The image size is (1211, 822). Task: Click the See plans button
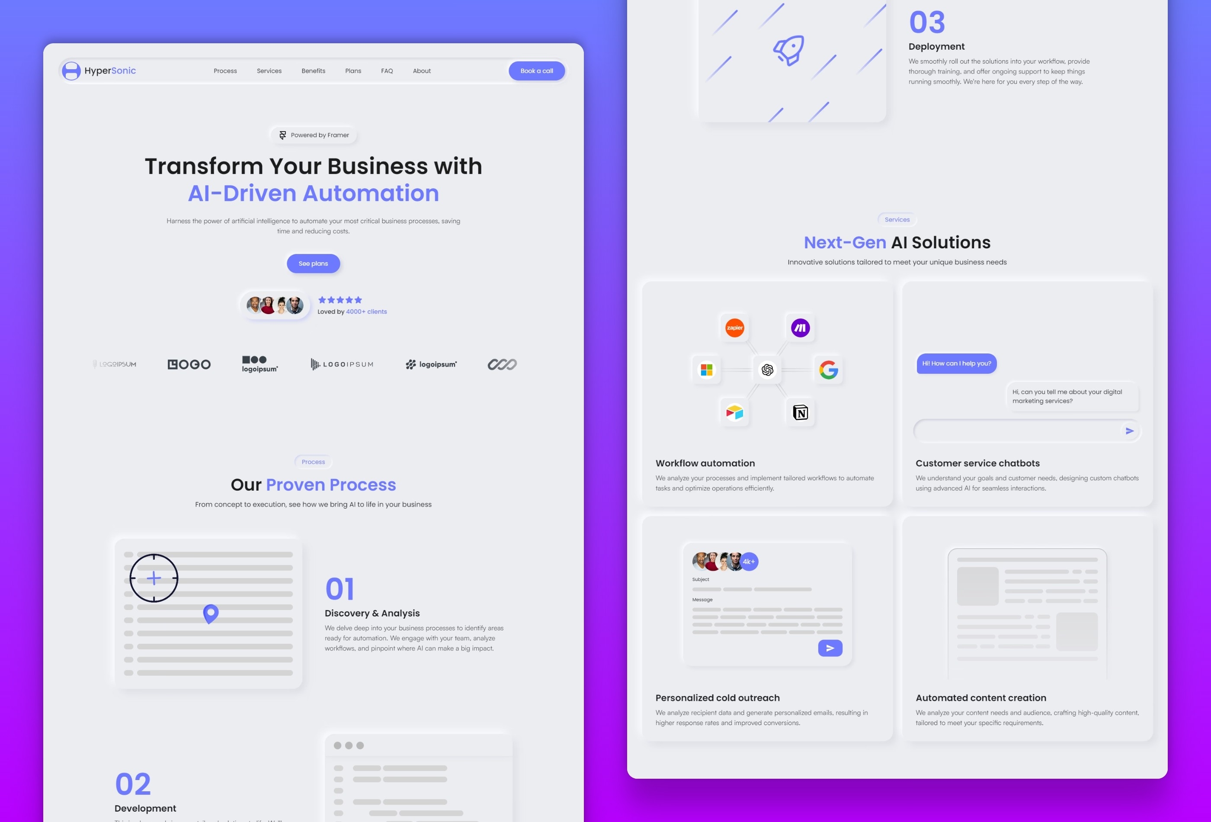click(313, 263)
